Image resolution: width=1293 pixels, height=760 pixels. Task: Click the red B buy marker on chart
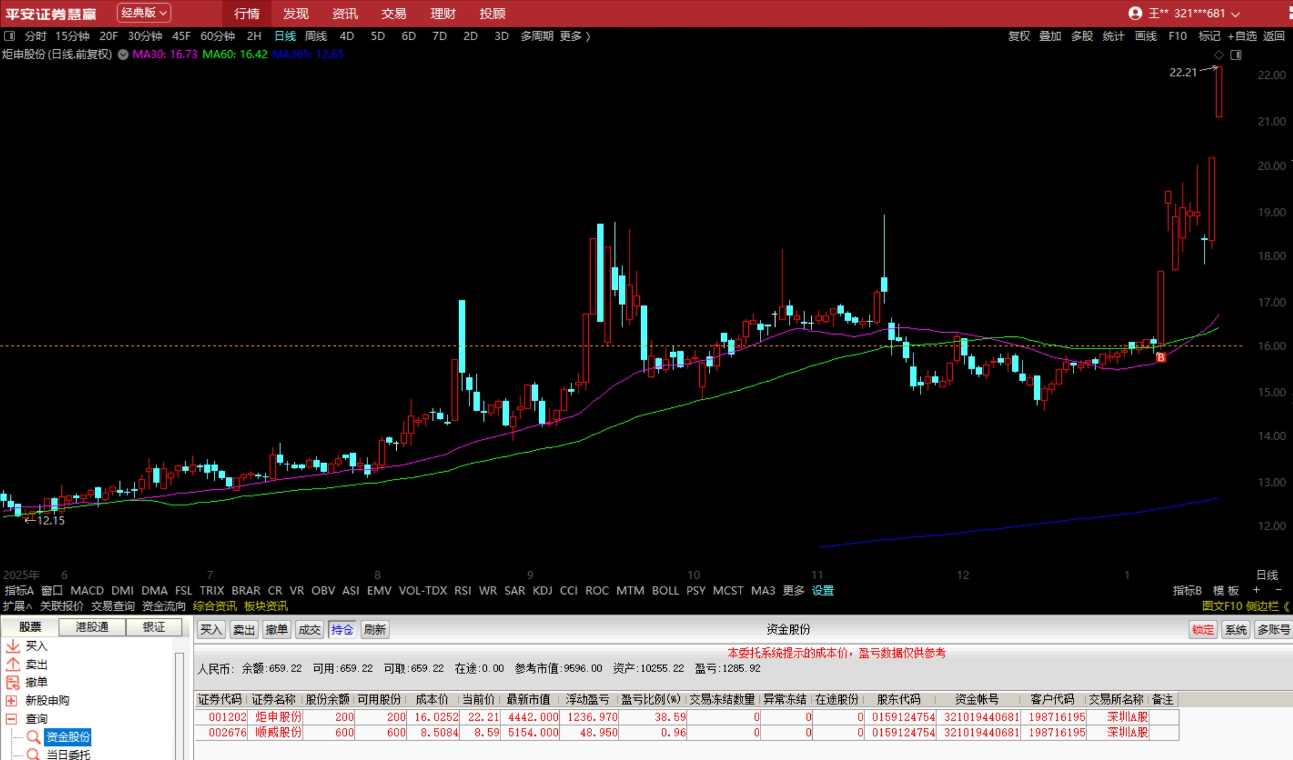pos(1161,358)
